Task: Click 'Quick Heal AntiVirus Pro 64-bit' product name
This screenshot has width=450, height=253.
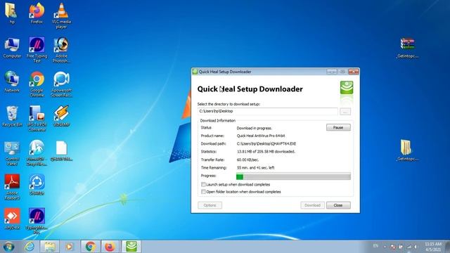Action: 261,136
